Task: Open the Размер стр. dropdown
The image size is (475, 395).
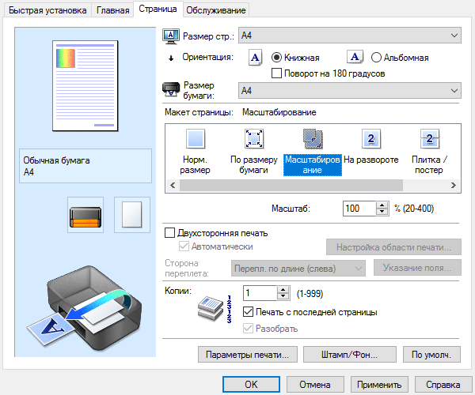Action: [350, 36]
